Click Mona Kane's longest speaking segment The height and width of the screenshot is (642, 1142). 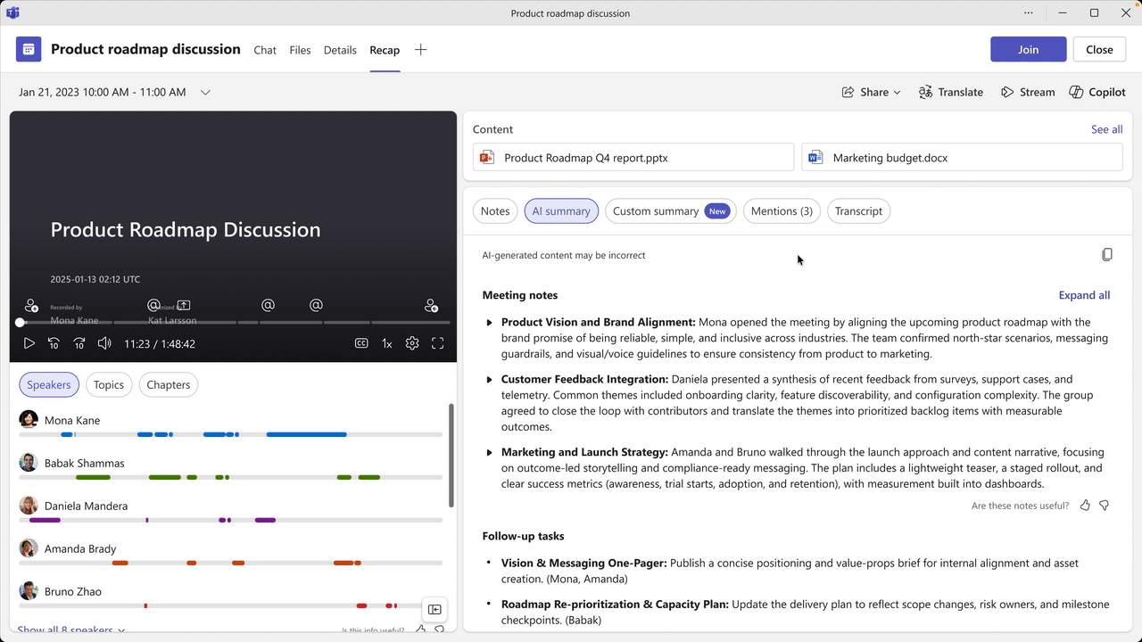pos(306,434)
